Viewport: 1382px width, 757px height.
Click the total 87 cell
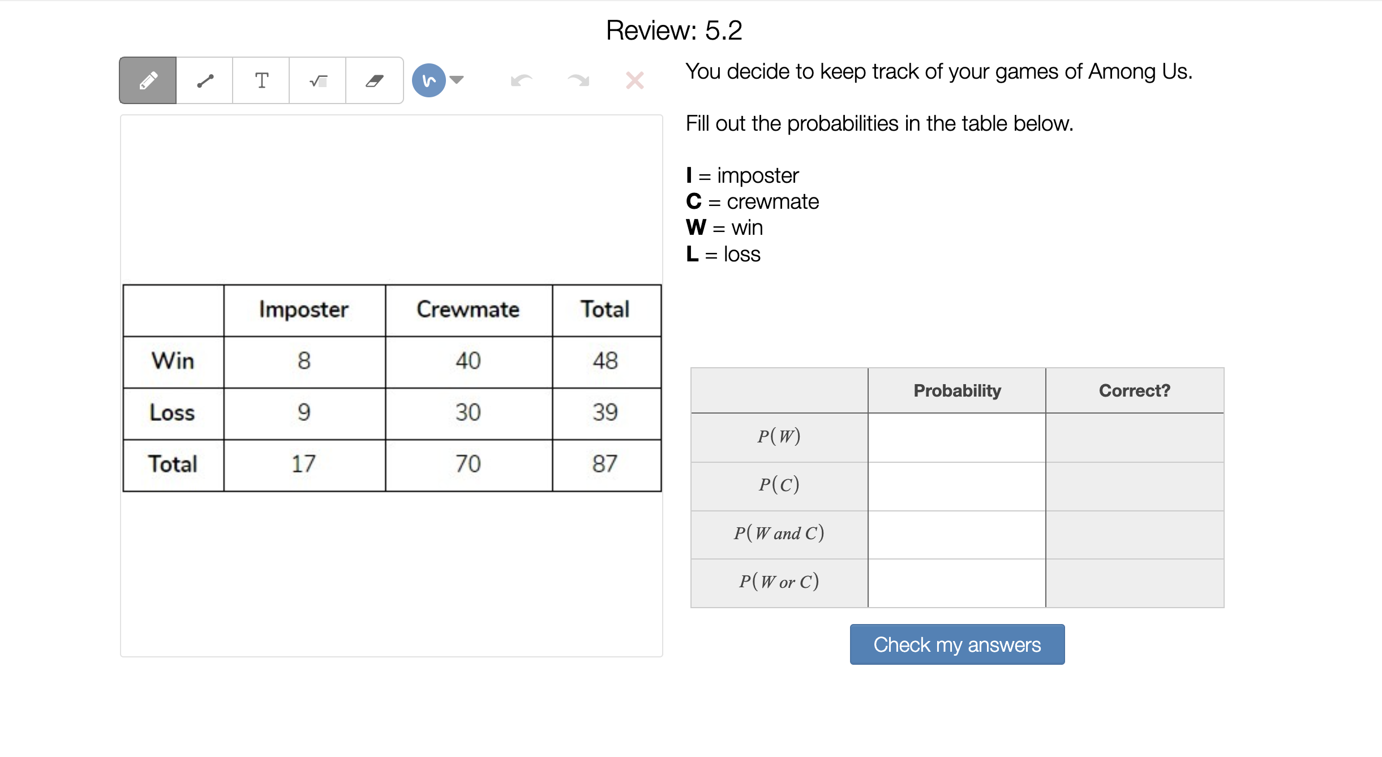point(605,464)
